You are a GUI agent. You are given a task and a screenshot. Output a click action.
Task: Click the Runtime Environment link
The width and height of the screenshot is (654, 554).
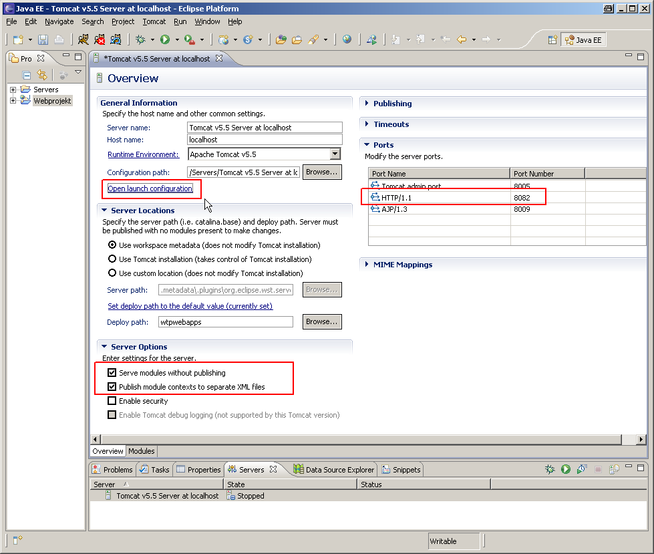click(x=143, y=154)
